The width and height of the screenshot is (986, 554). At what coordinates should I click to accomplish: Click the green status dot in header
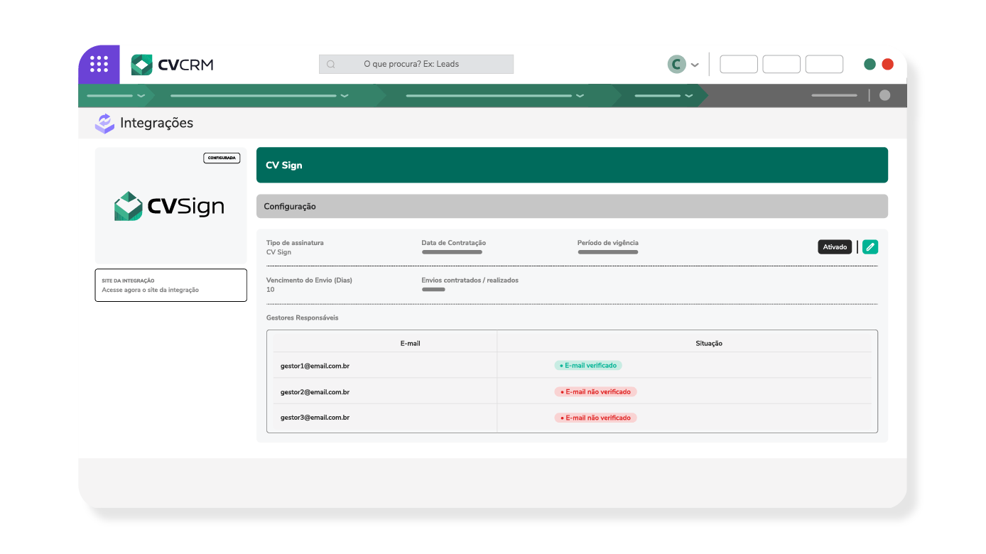pyautogui.click(x=869, y=64)
